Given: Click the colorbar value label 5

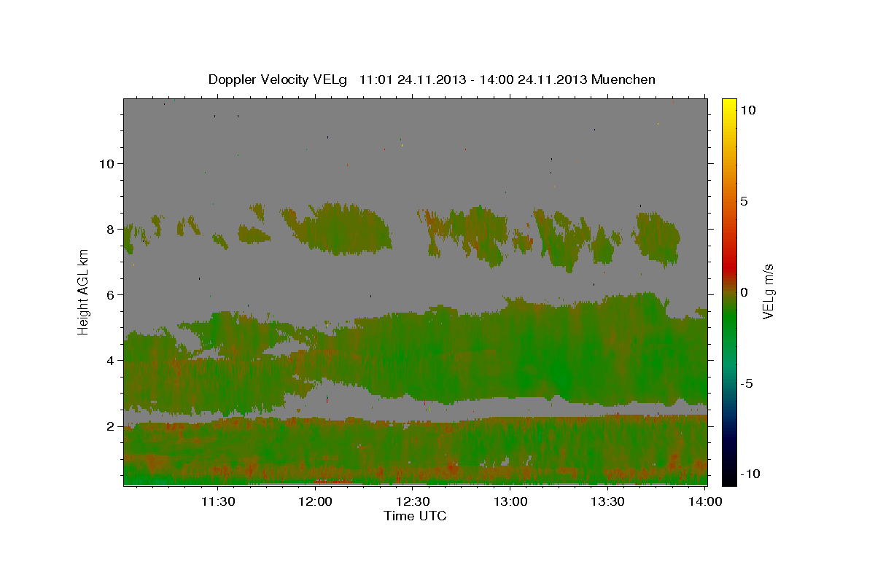Looking at the screenshot, I should pos(744,201).
